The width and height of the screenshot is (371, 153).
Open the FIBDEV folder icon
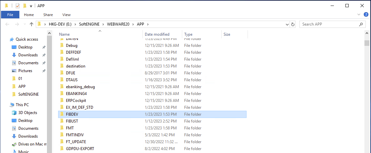point(61,114)
